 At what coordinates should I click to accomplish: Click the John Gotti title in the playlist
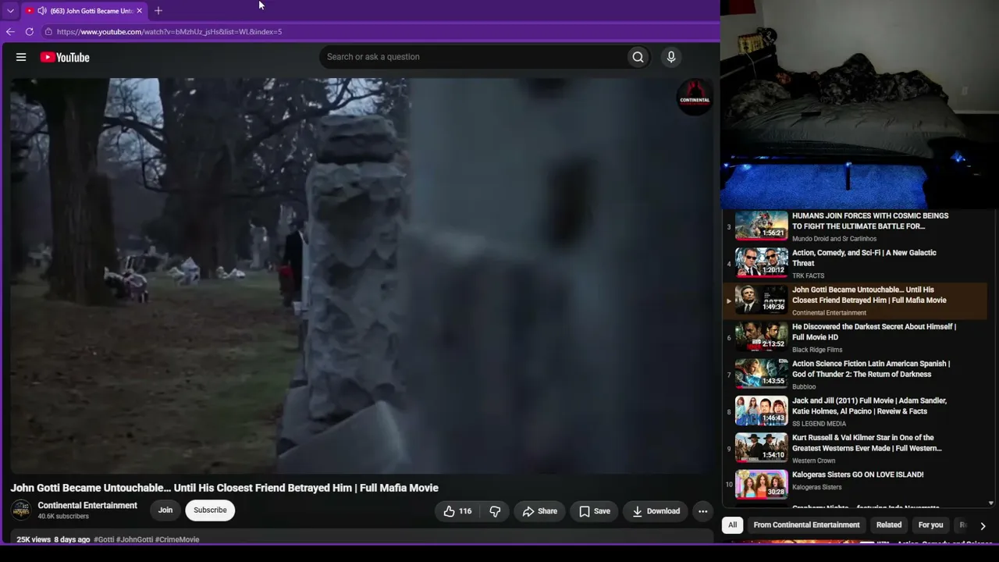pyautogui.click(x=869, y=295)
